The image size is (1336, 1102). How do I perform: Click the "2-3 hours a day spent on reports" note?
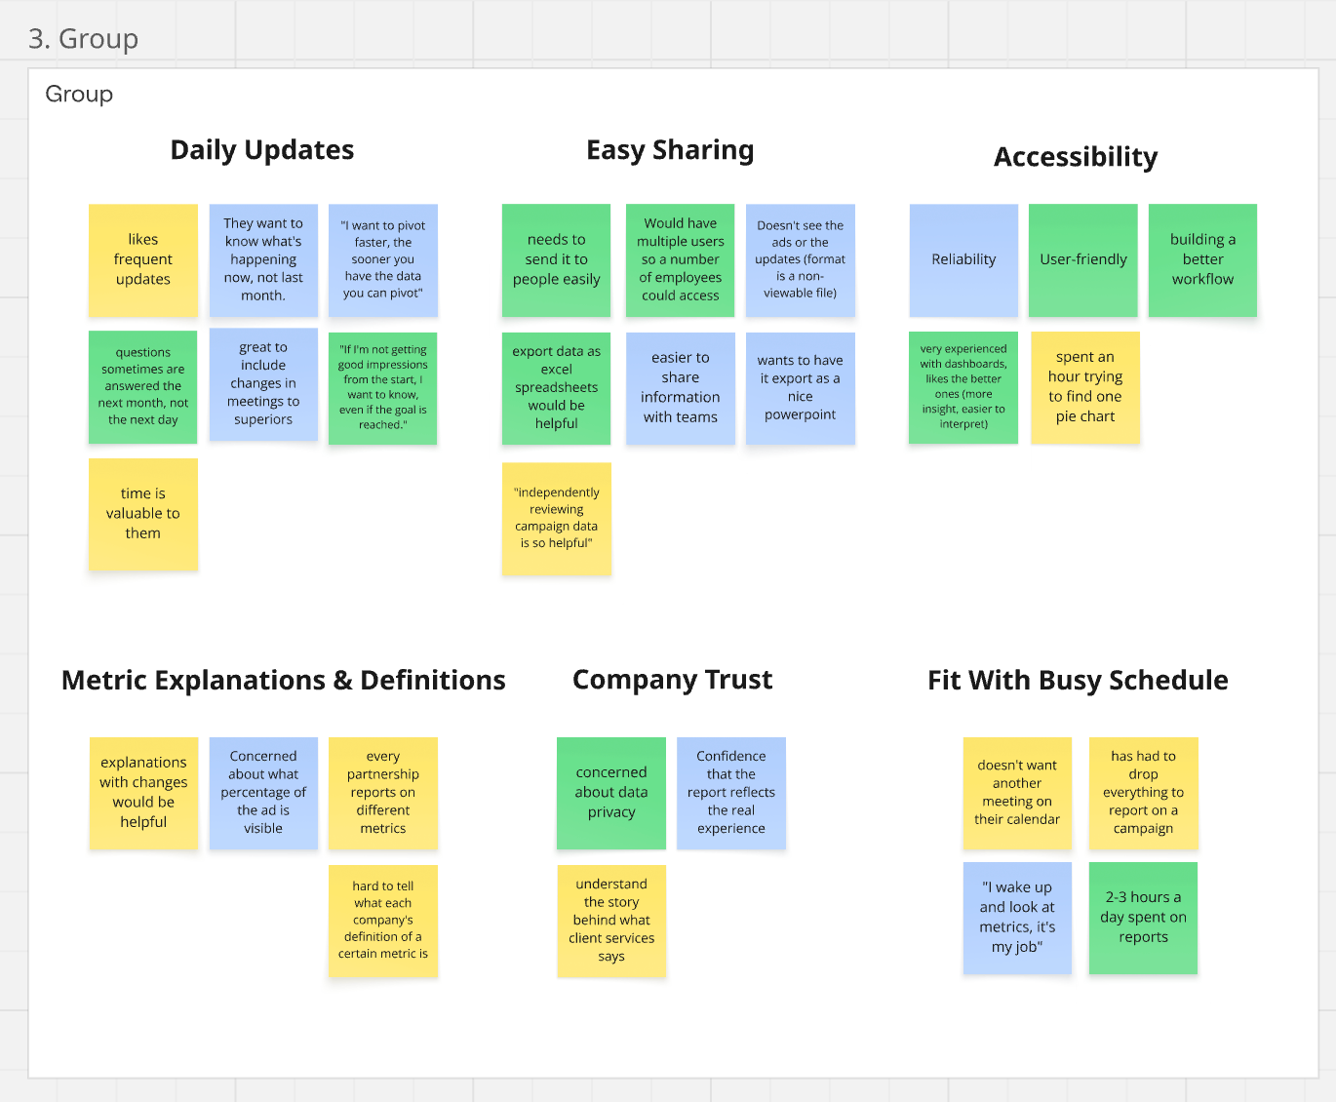(x=1143, y=918)
